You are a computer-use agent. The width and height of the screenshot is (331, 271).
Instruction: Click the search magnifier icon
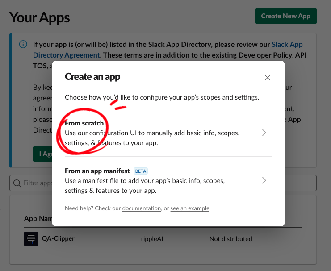(17, 183)
